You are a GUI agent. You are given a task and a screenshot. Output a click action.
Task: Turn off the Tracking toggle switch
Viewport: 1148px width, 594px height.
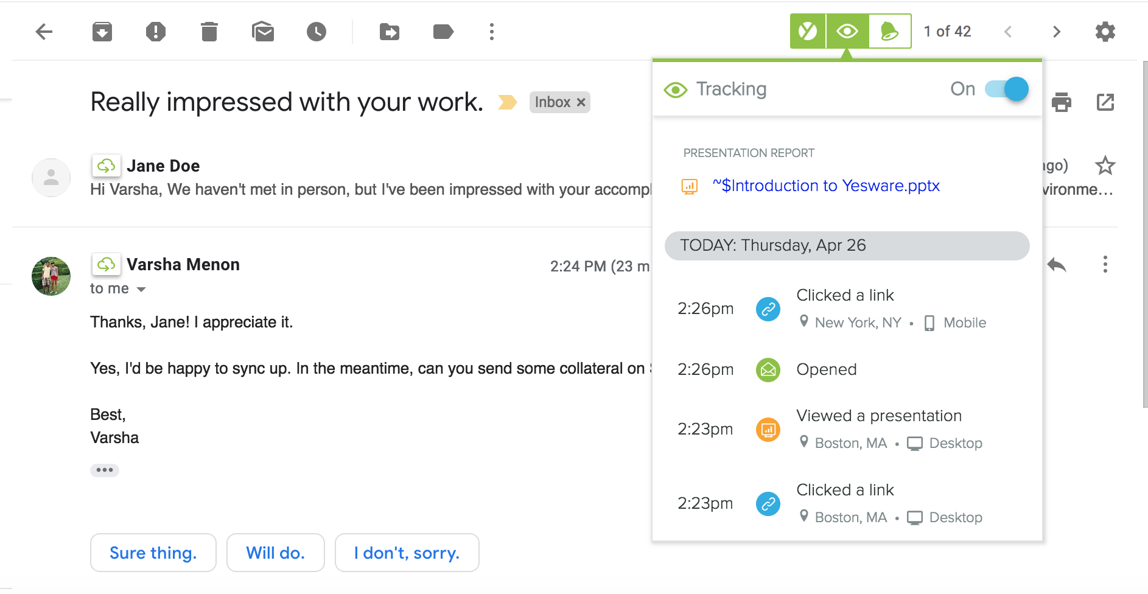point(1007,89)
